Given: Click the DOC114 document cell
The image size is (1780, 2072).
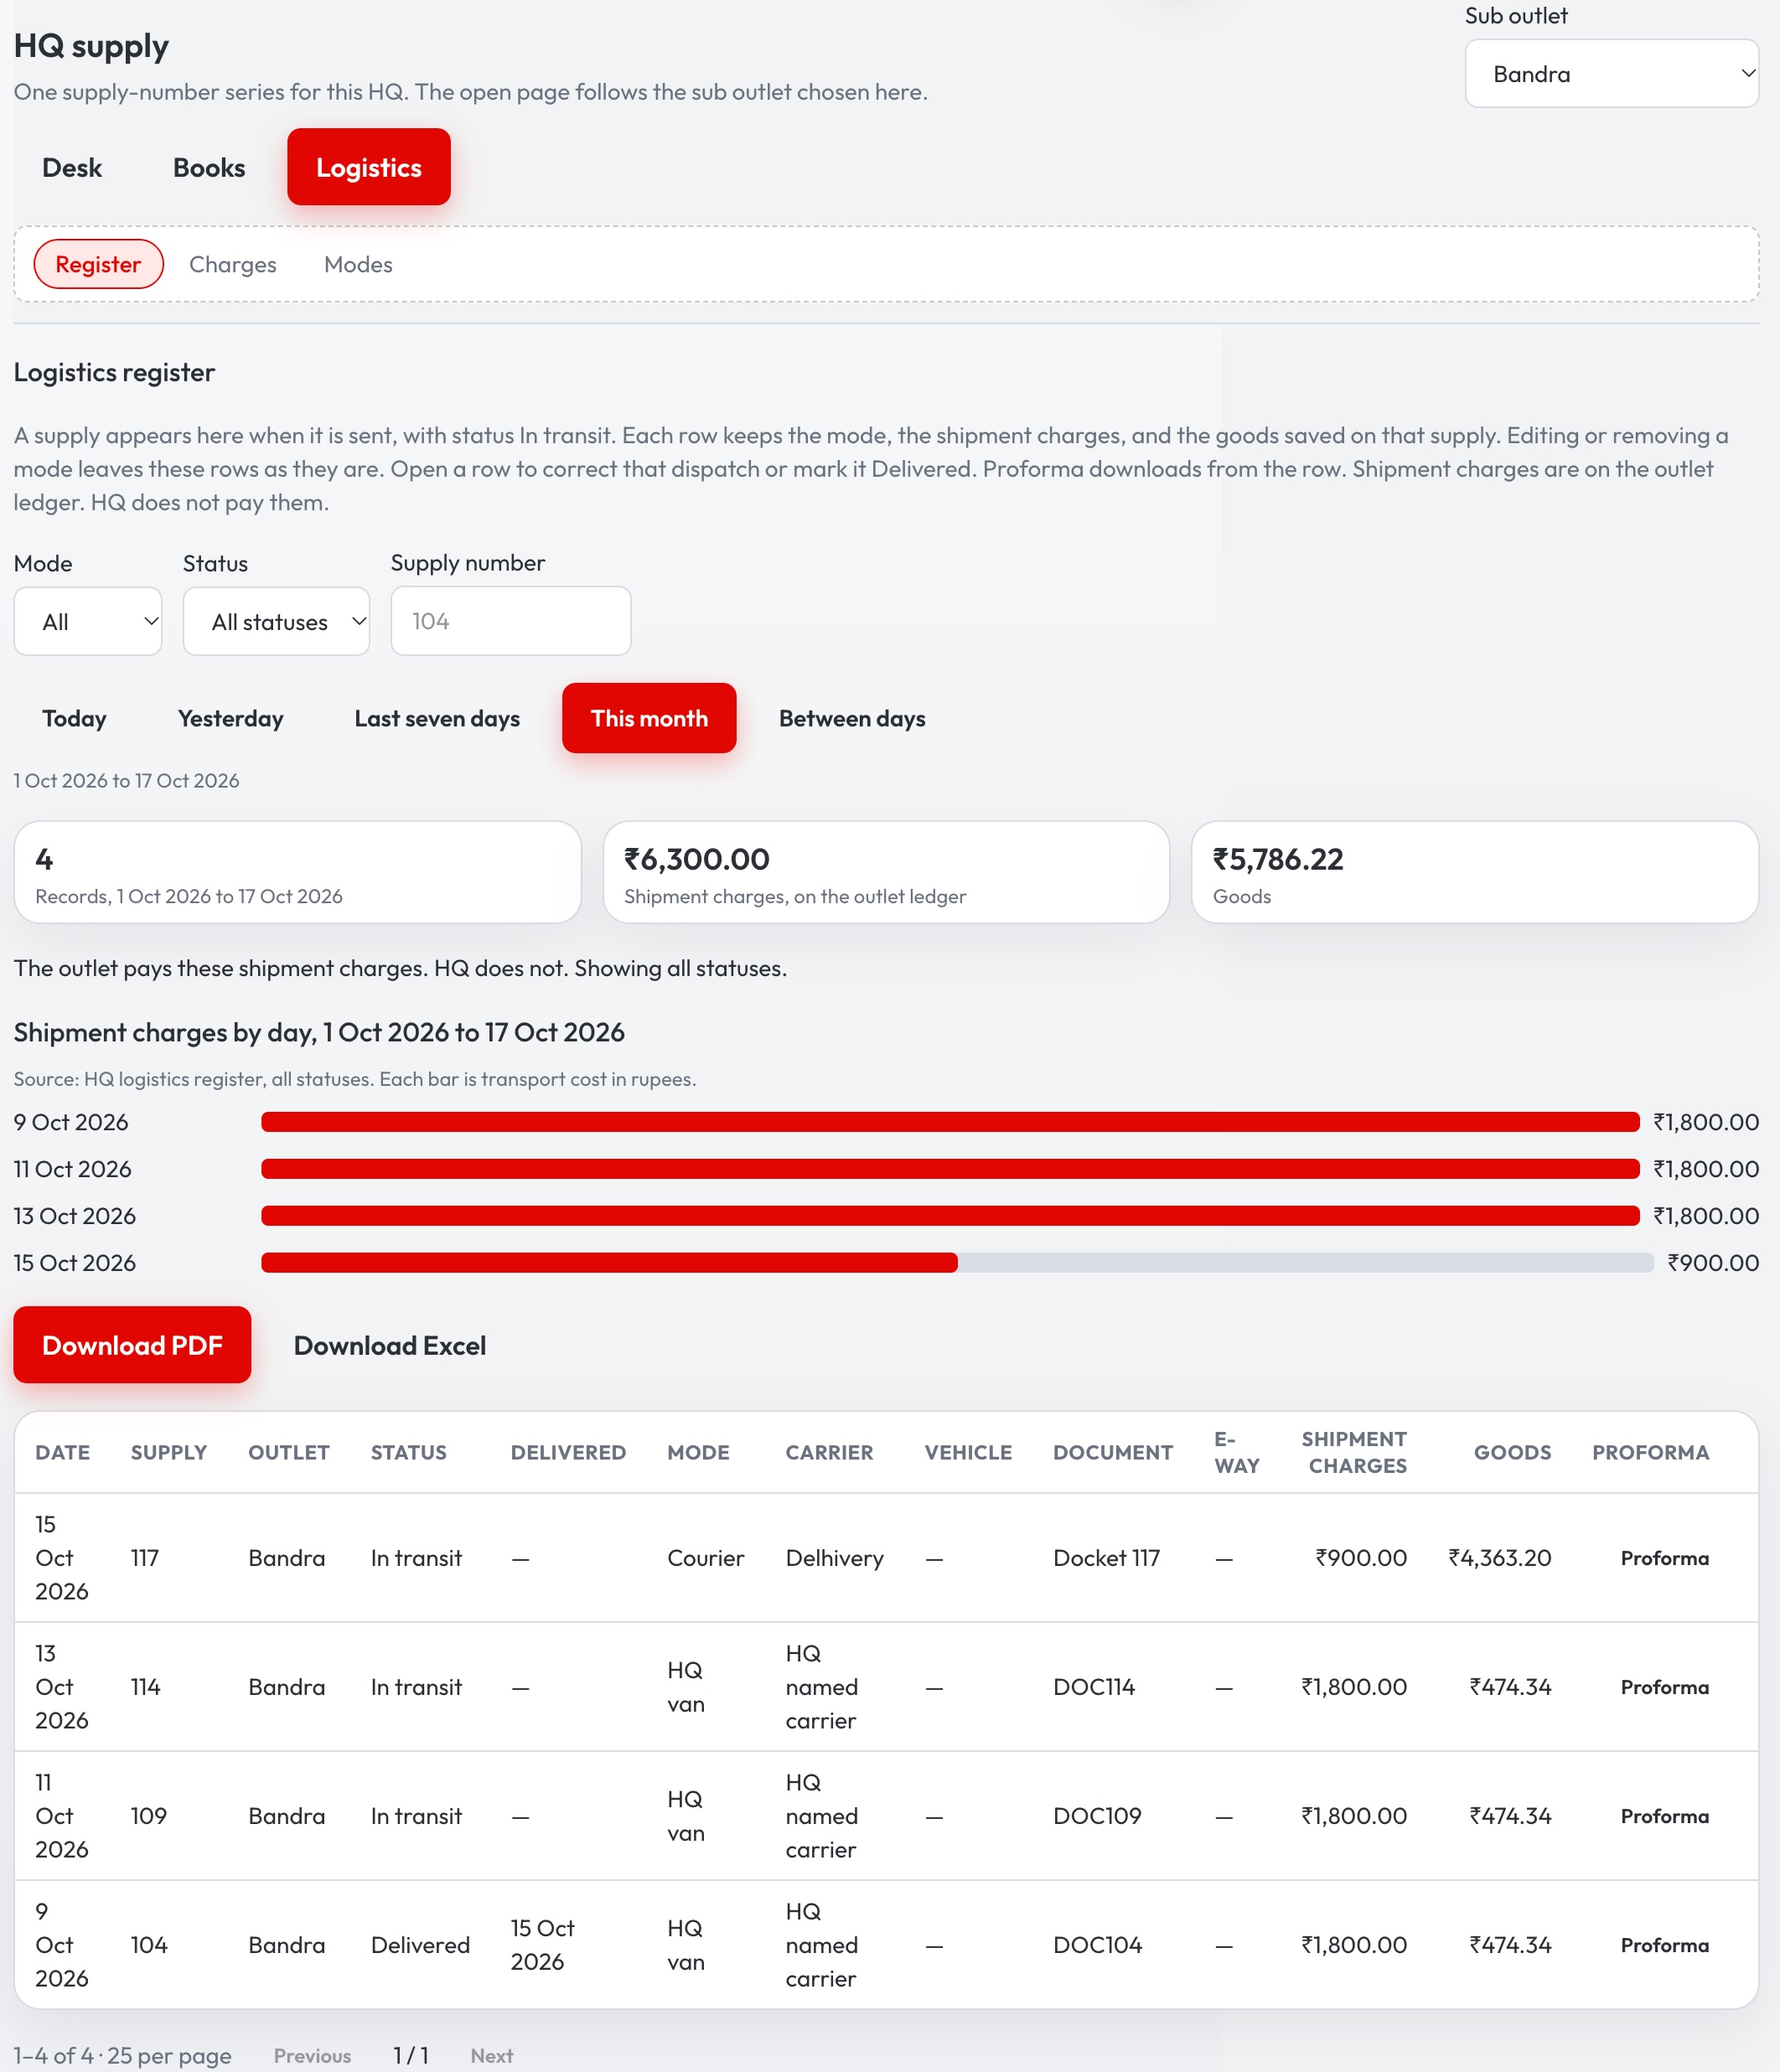Looking at the screenshot, I should [1094, 1687].
